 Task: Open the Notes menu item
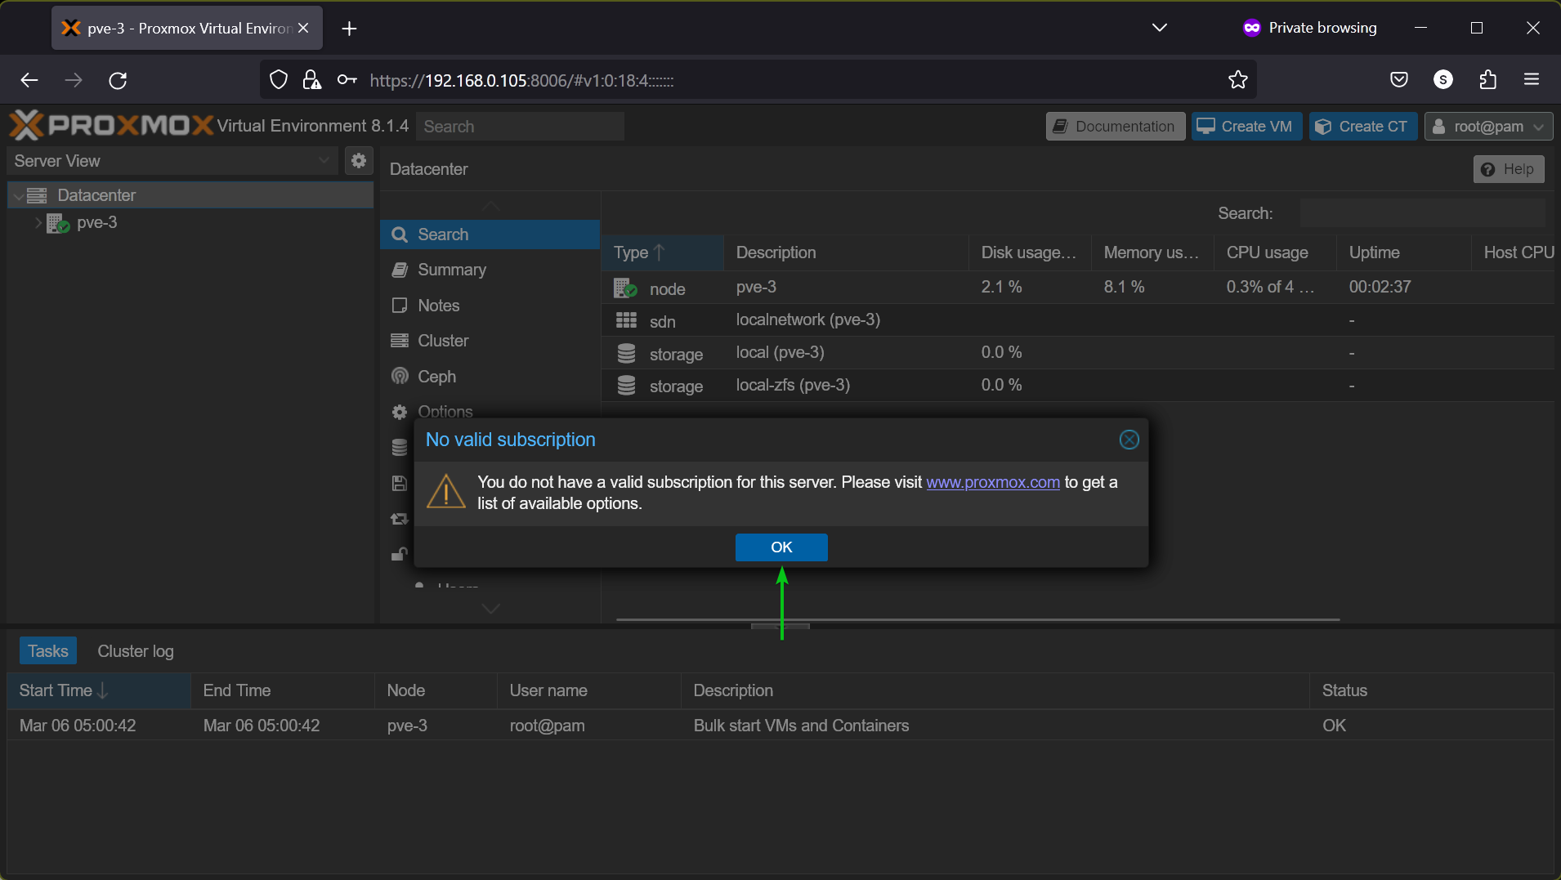coord(490,306)
